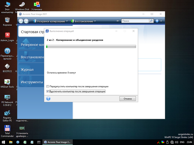The height and width of the screenshot is (145, 194).
Task: Click Осталось времени: 8 минут text
Action: [61, 73]
